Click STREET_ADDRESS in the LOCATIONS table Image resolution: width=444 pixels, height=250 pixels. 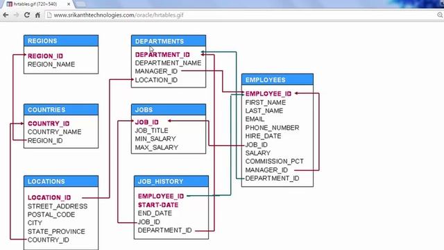click(x=58, y=206)
